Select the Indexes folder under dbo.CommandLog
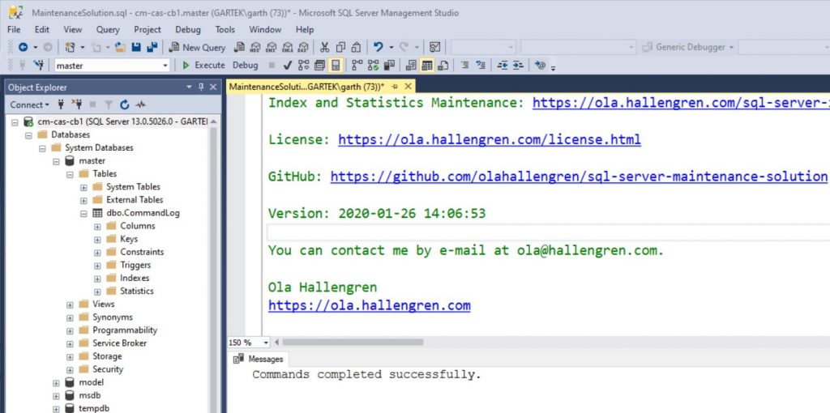 [135, 278]
